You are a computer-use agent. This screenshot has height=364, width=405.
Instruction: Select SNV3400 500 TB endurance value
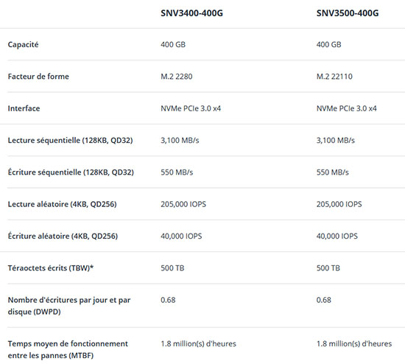[x=172, y=267]
